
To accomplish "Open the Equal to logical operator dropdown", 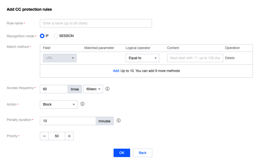I will (x=142, y=58).
